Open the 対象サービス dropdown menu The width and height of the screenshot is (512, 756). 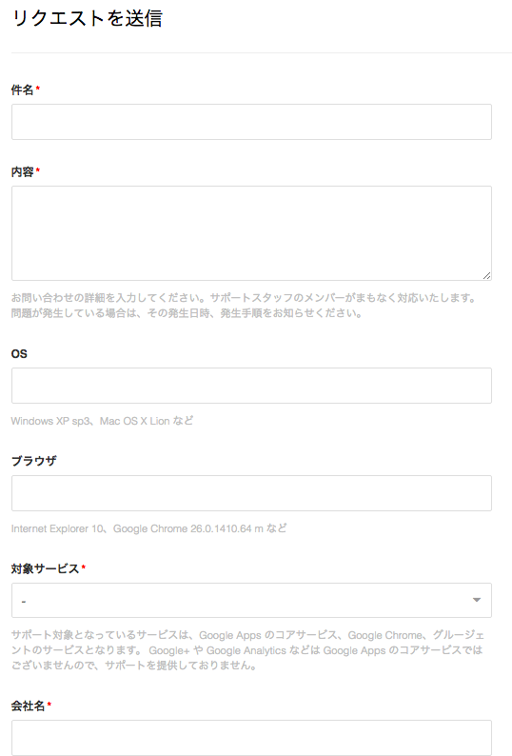(x=251, y=600)
